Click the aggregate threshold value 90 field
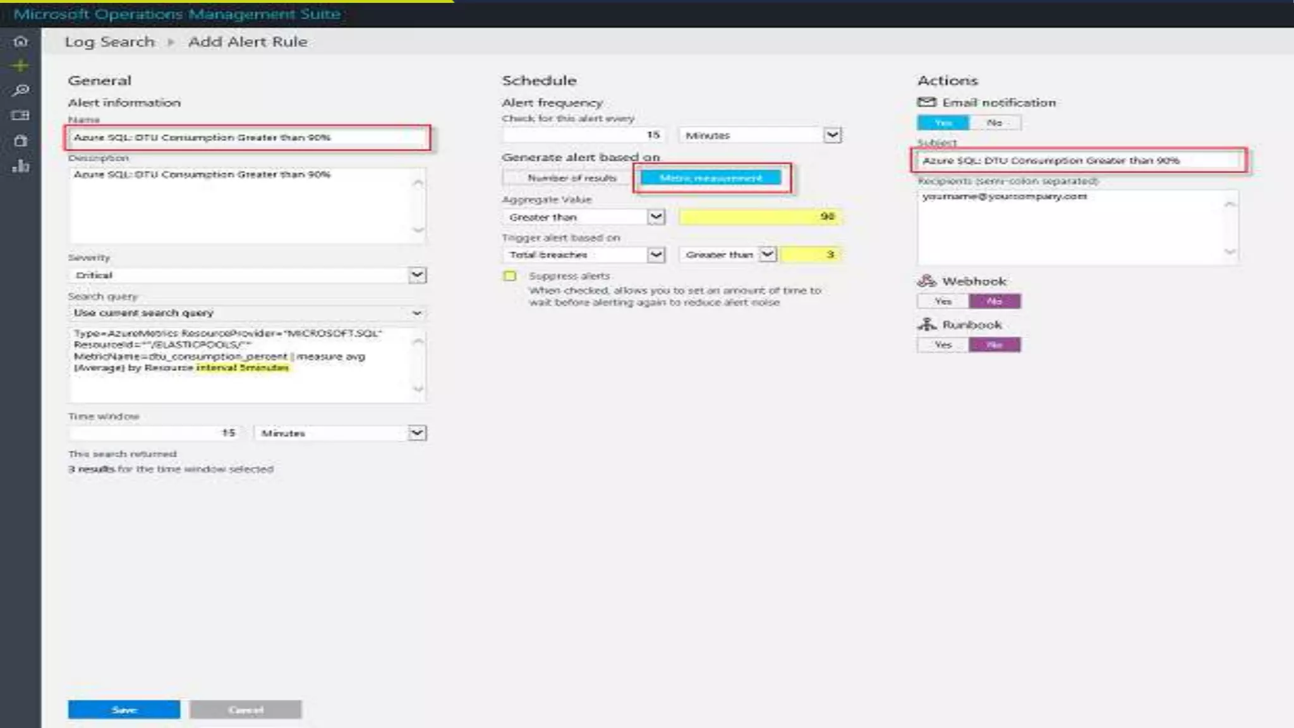1294x728 pixels. tap(760, 217)
